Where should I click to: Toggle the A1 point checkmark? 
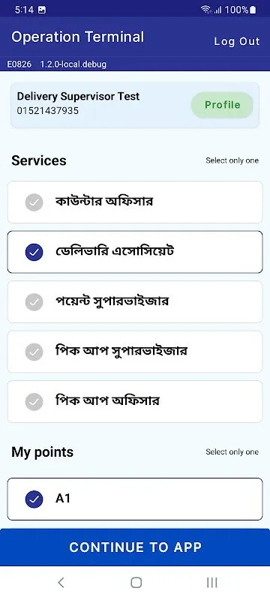tap(34, 499)
